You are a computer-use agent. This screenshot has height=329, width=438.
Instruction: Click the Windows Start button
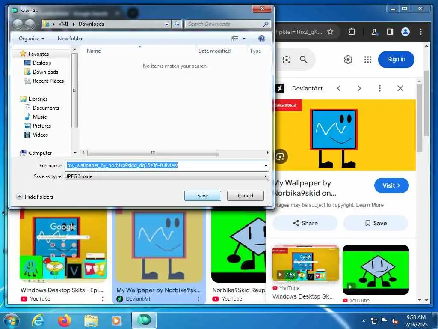[11, 320]
